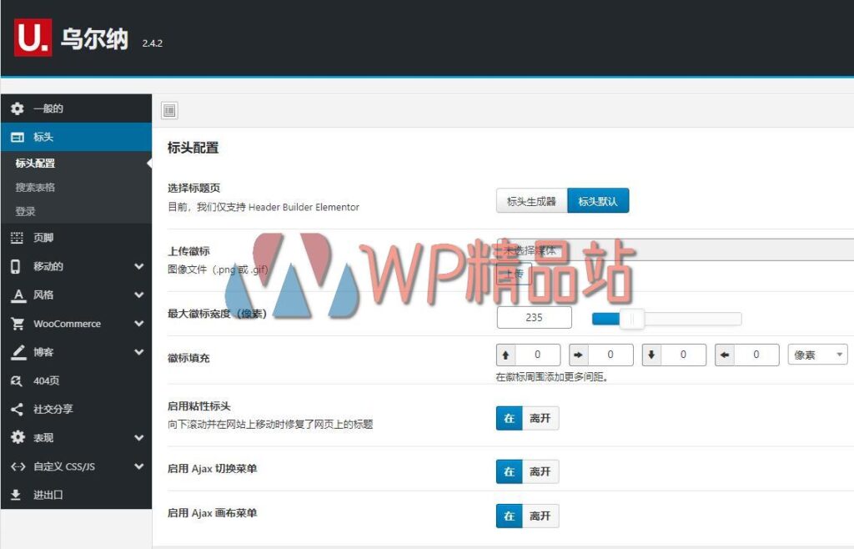This screenshot has width=854, height=549.
Task: Adjust the maximum logo width slider
Action: tap(632, 318)
